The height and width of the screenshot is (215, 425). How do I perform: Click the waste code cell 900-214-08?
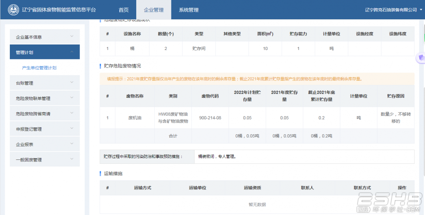(x=210, y=118)
